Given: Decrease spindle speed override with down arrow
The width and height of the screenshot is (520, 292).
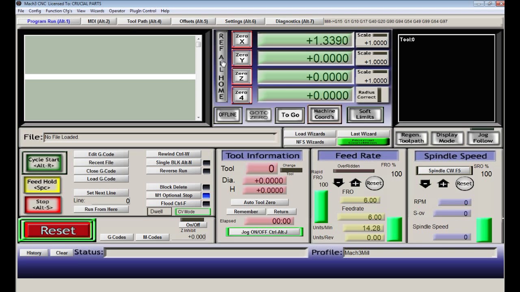Looking at the screenshot, I should click(x=425, y=184).
